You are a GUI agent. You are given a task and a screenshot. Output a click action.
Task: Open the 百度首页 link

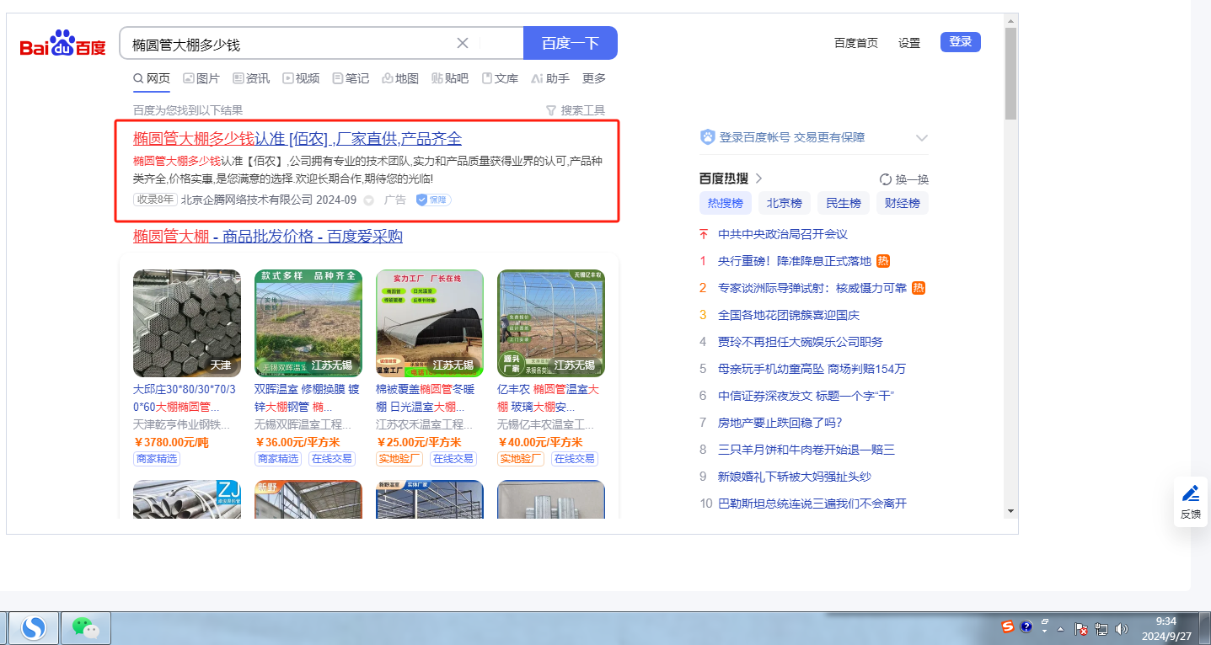pos(856,43)
